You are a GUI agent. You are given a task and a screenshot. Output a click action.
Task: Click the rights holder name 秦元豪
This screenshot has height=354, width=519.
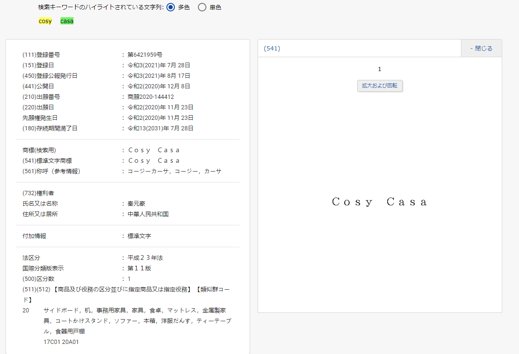(137, 203)
